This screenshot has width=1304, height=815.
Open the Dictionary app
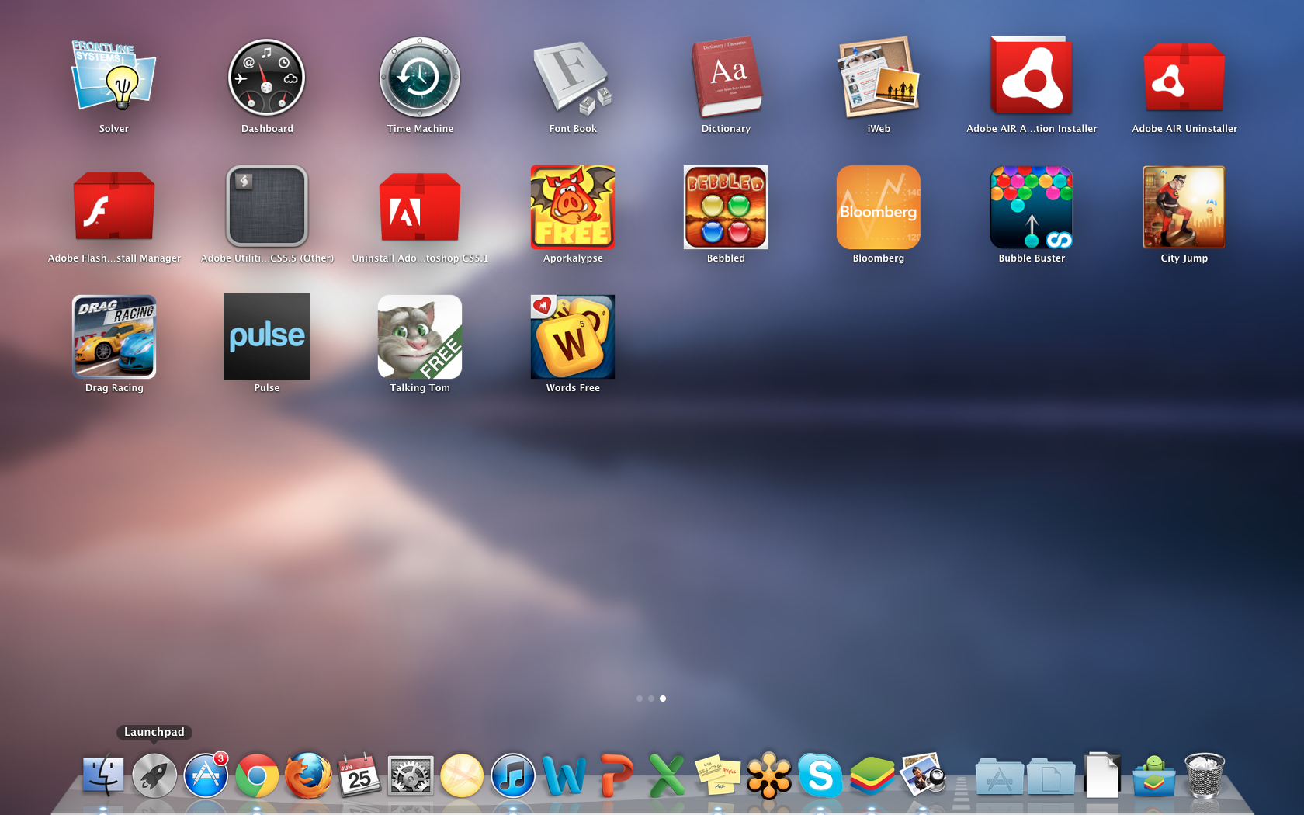click(x=726, y=78)
